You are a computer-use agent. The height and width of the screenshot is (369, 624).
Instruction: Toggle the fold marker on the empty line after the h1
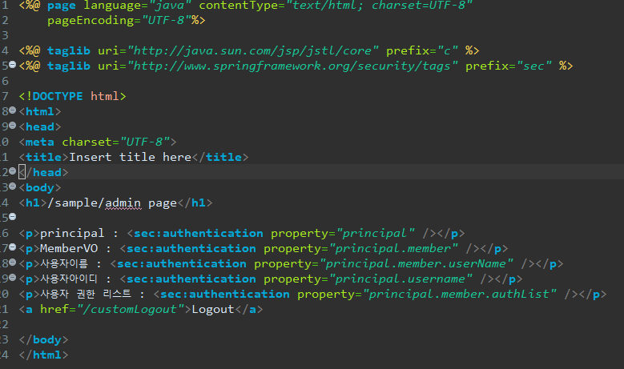click(x=12, y=217)
